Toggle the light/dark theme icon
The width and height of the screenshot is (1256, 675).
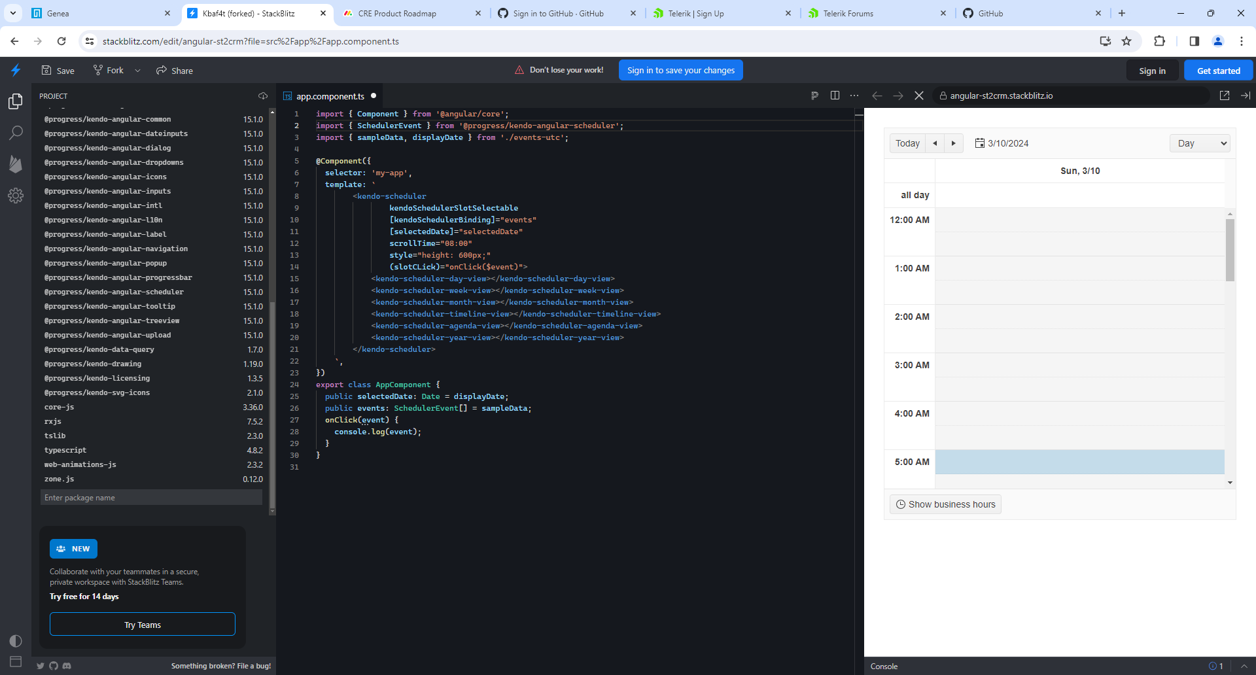pos(16,641)
